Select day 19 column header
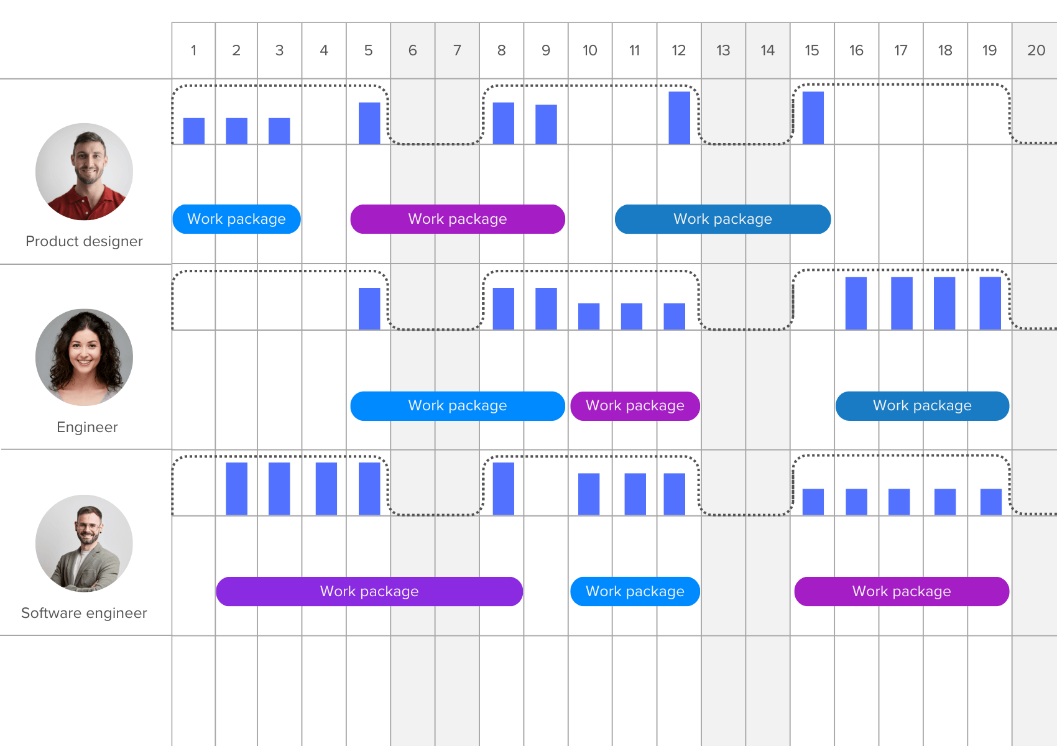Viewport: 1057px width, 746px height. click(989, 50)
